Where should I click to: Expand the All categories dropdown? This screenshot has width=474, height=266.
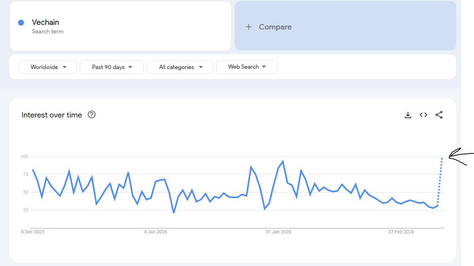180,67
